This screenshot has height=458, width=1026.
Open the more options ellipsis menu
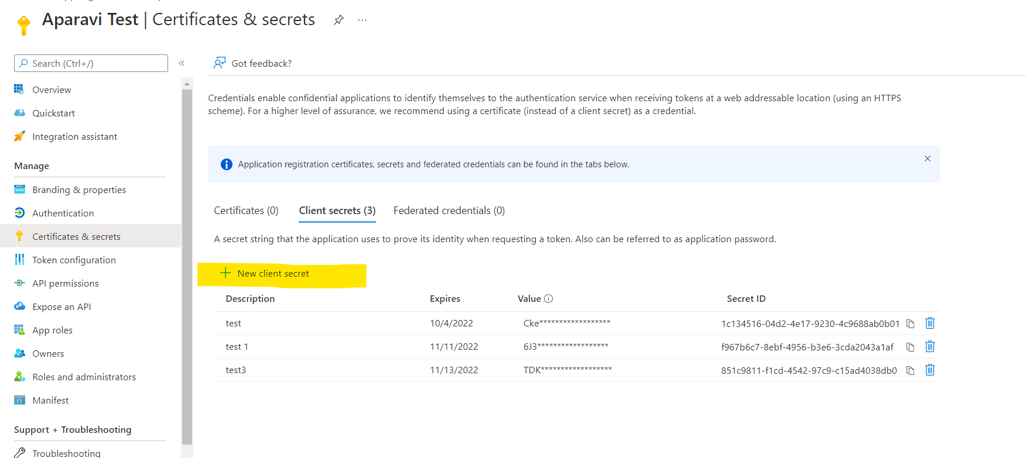point(362,20)
